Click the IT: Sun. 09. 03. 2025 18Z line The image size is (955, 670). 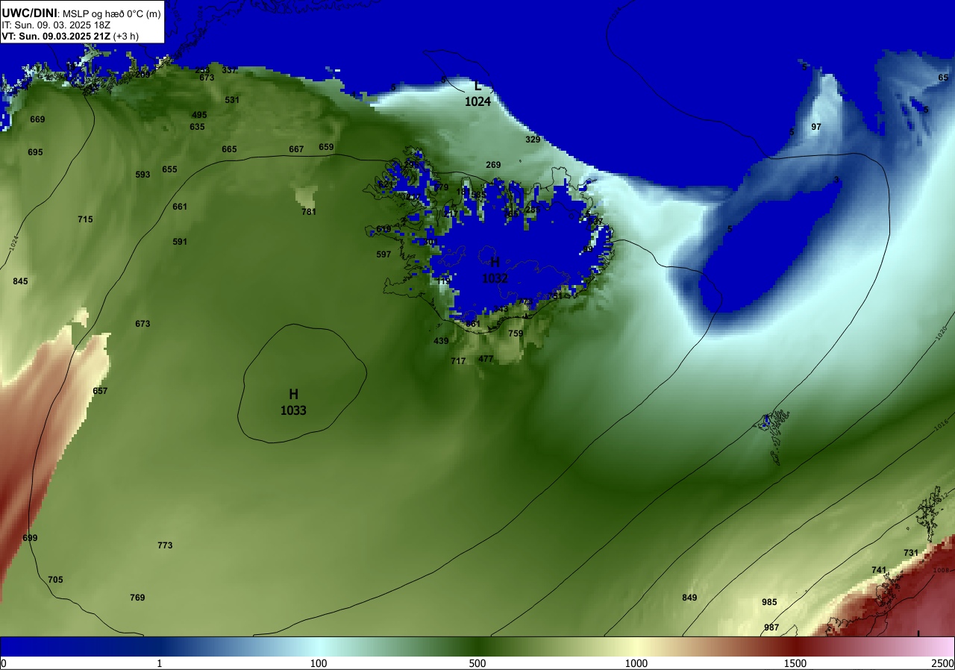55,25
